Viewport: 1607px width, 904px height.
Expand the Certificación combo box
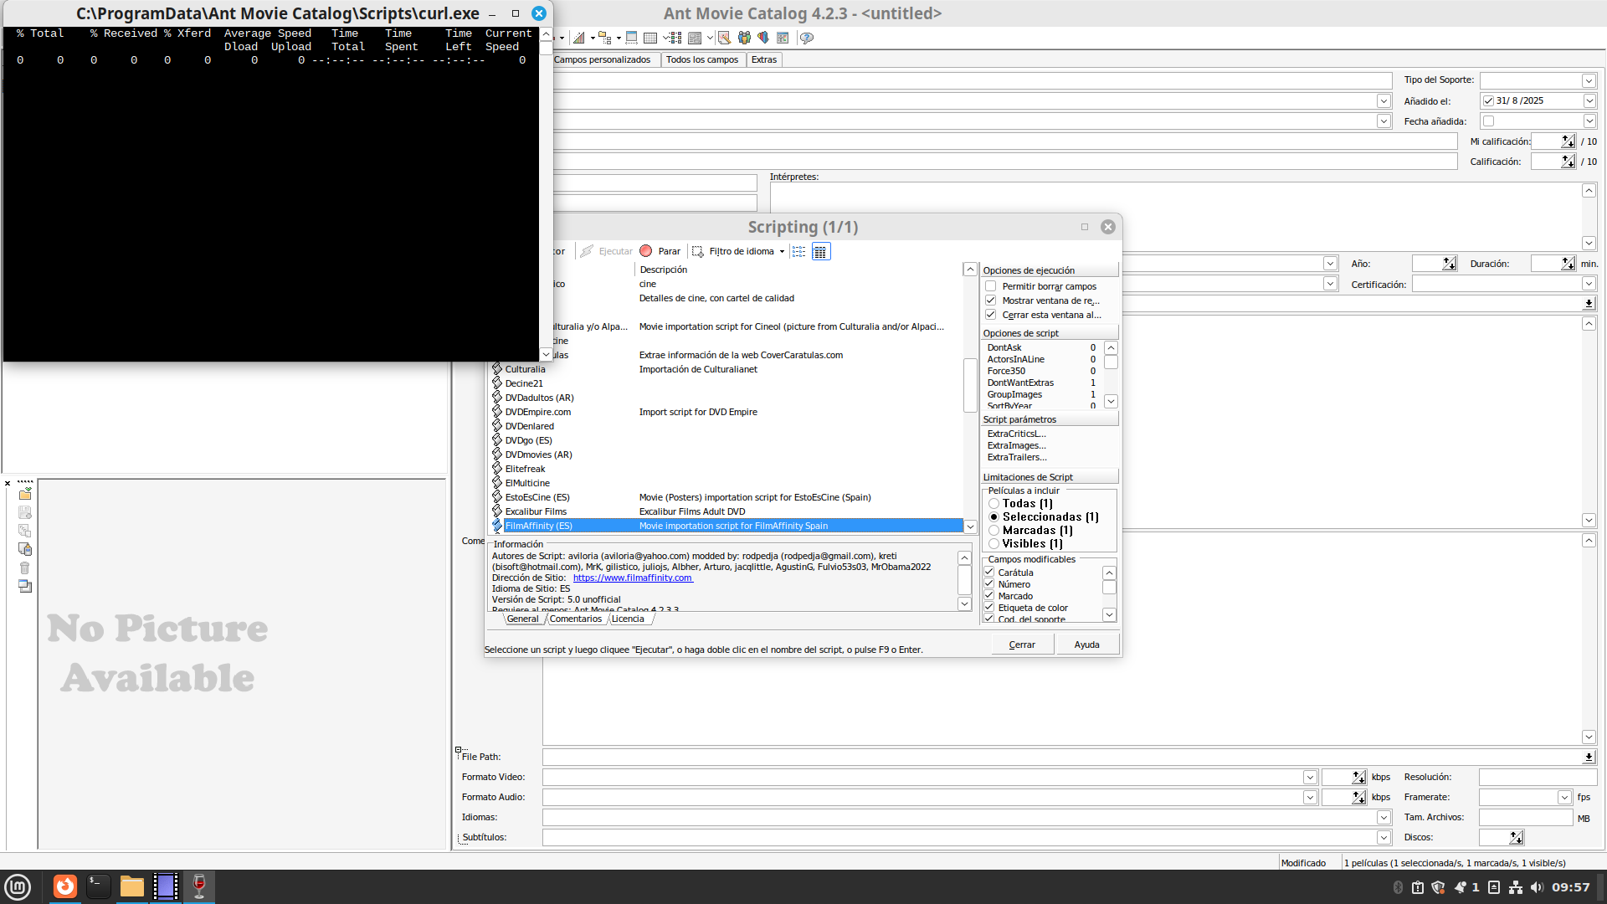(x=1589, y=285)
